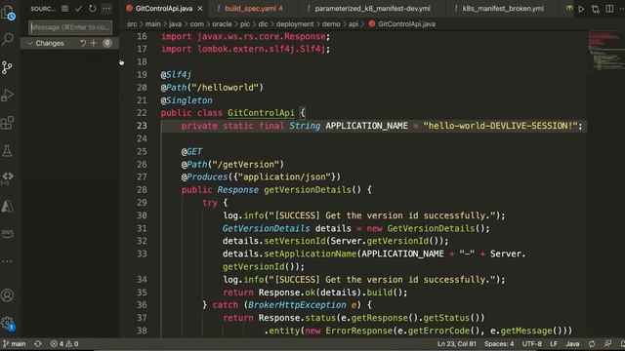Select 'oracle' in breadcrumb path
Image resolution: width=625 pixels, height=351 pixels.
point(222,23)
